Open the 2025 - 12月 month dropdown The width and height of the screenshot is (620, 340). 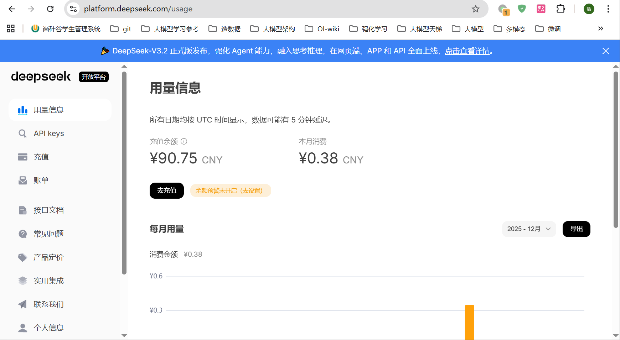point(529,229)
